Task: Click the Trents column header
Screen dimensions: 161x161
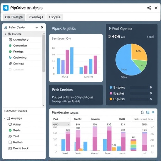Action: point(77,119)
